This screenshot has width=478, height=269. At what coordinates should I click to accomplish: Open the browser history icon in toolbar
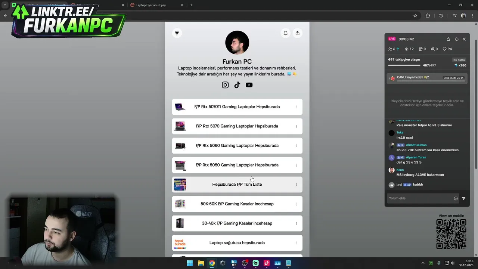(x=441, y=16)
